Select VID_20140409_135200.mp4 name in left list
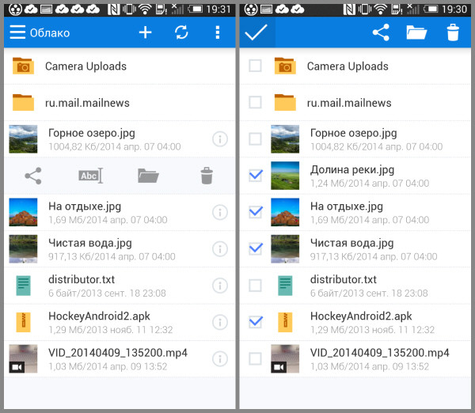The image size is (475, 413). coord(118,353)
